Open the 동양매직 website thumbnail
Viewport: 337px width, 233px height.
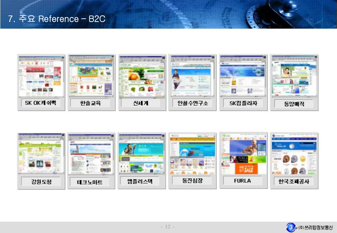point(294,76)
